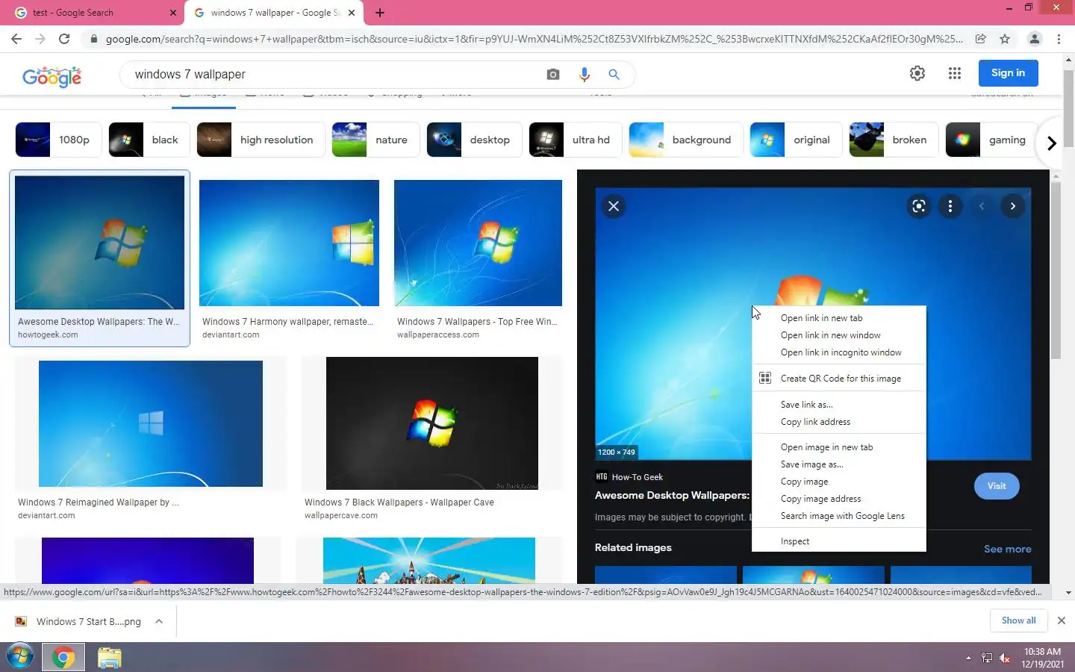The height and width of the screenshot is (672, 1075).
Task: Click the See more link
Action: pos(1007,549)
